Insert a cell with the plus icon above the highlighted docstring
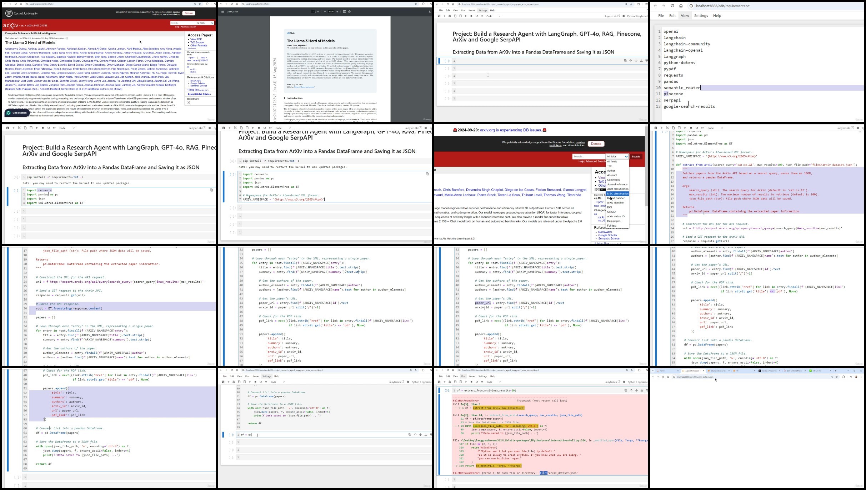The width and height of the screenshot is (866, 490). (661, 128)
